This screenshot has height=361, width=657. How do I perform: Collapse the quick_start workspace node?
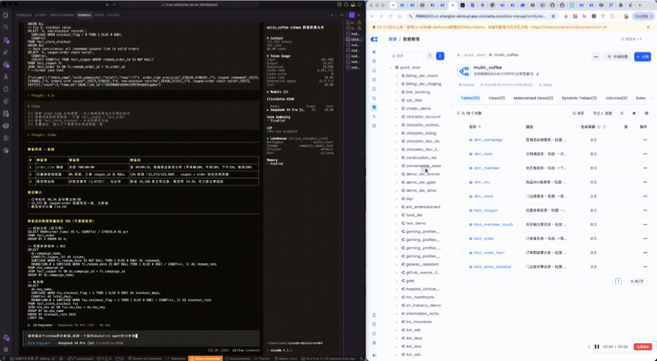[x=391, y=67]
